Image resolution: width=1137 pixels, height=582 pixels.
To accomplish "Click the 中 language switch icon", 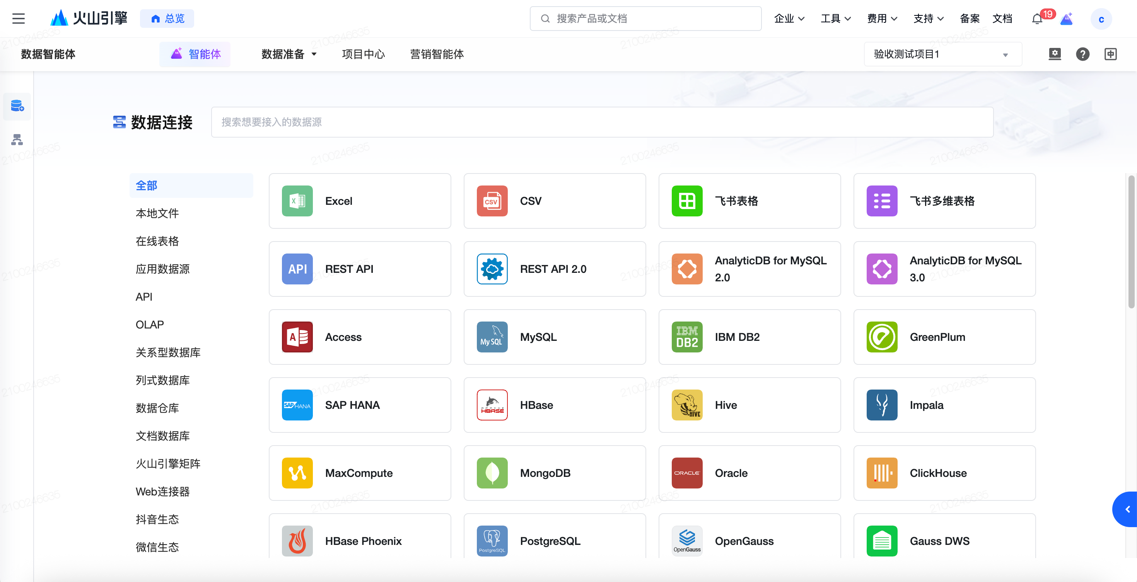I will 1110,54.
